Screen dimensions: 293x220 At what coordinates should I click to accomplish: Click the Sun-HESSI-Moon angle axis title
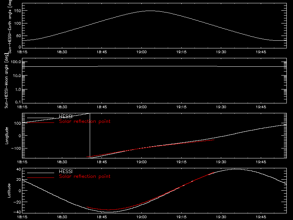[x=6, y=81]
